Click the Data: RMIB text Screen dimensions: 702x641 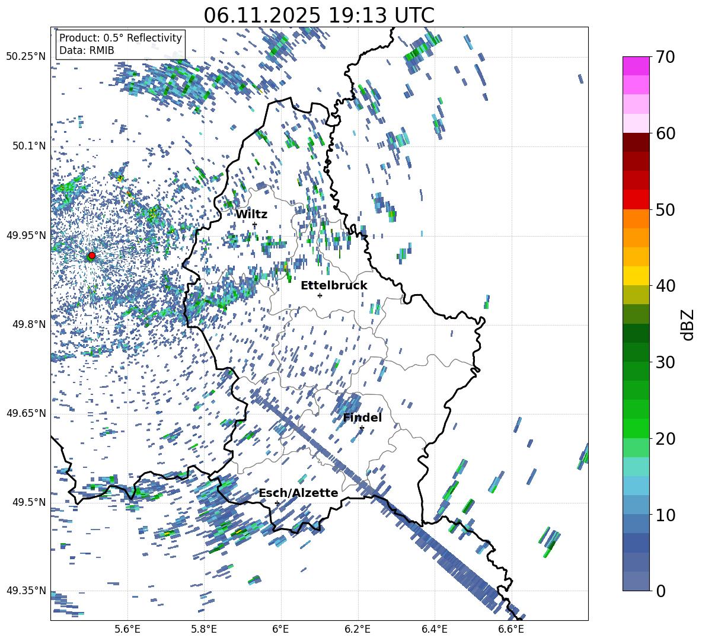pyautogui.click(x=87, y=50)
